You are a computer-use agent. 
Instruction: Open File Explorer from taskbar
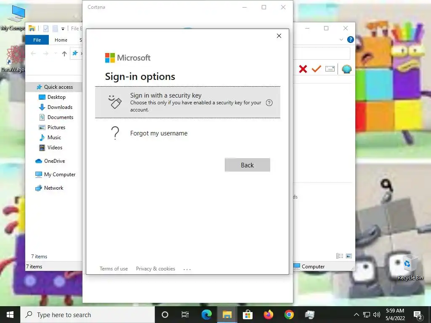point(227,315)
